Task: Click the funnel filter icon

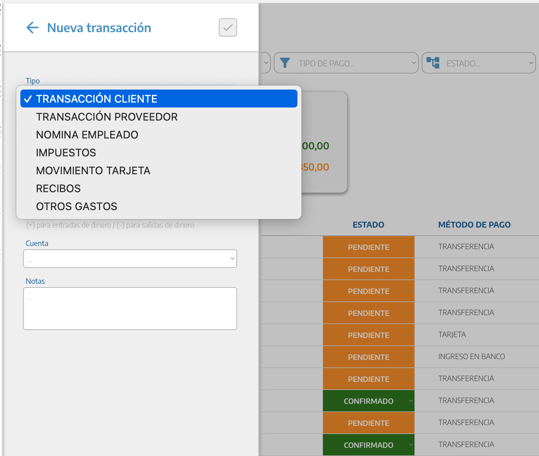Action: pyautogui.click(x=285, y=63)
